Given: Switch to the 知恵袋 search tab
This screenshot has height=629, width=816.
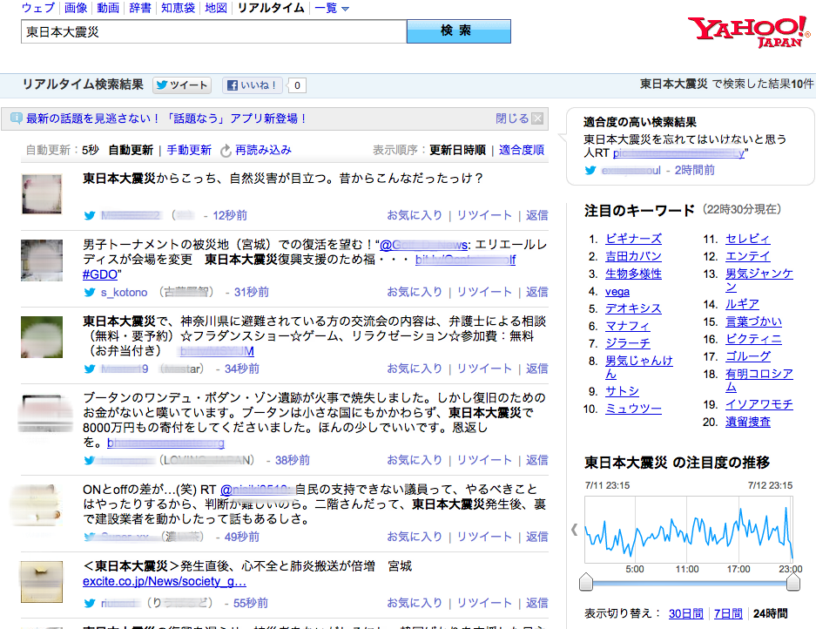Looking at the screenshot, I should pyautogui.click(x=178, y=8).
